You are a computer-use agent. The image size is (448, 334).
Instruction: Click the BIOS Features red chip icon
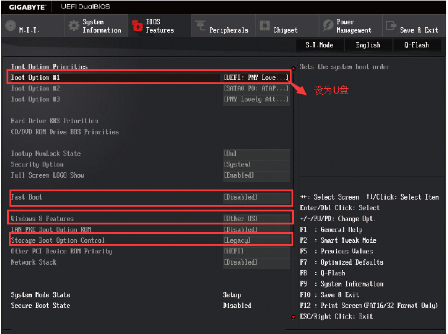[x=137, y=25]
